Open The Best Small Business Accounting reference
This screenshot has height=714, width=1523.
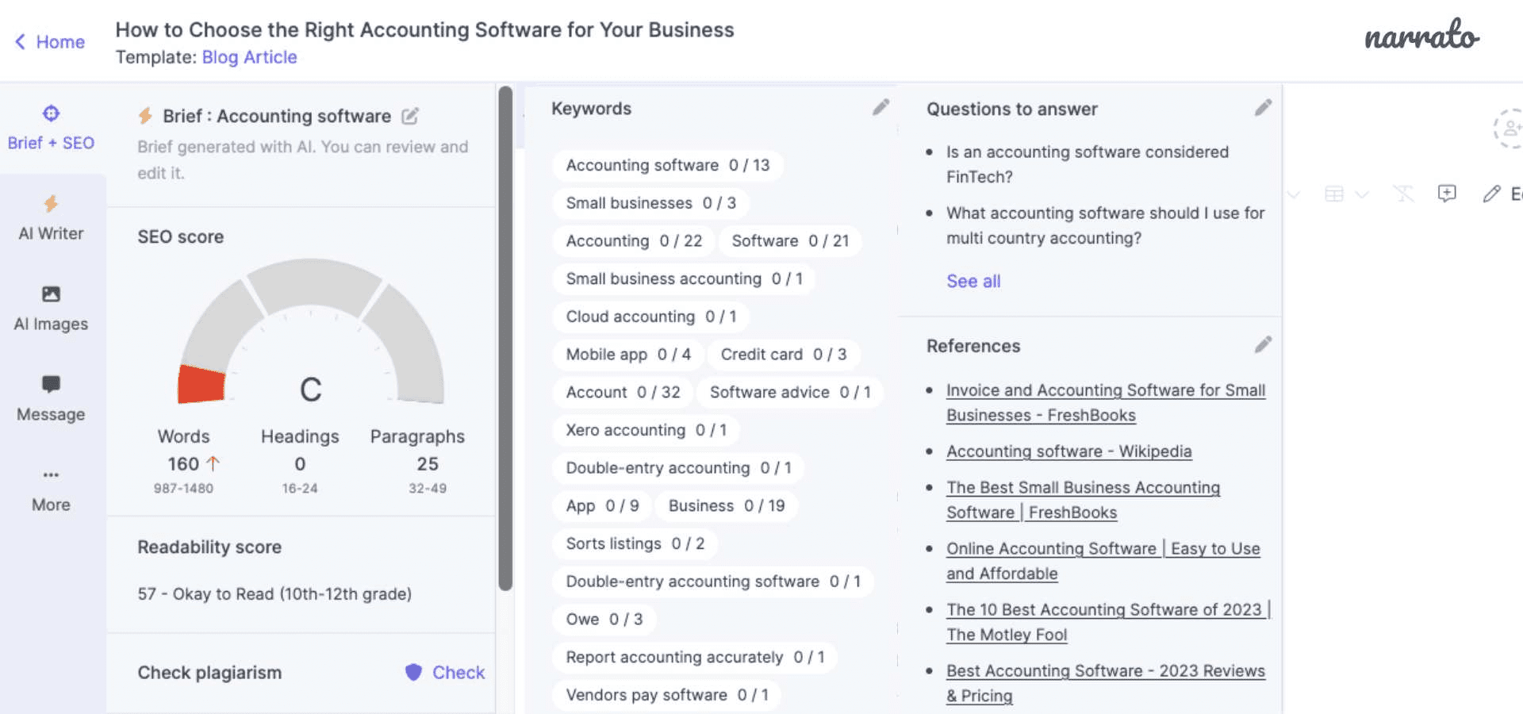pos(1083,500)
